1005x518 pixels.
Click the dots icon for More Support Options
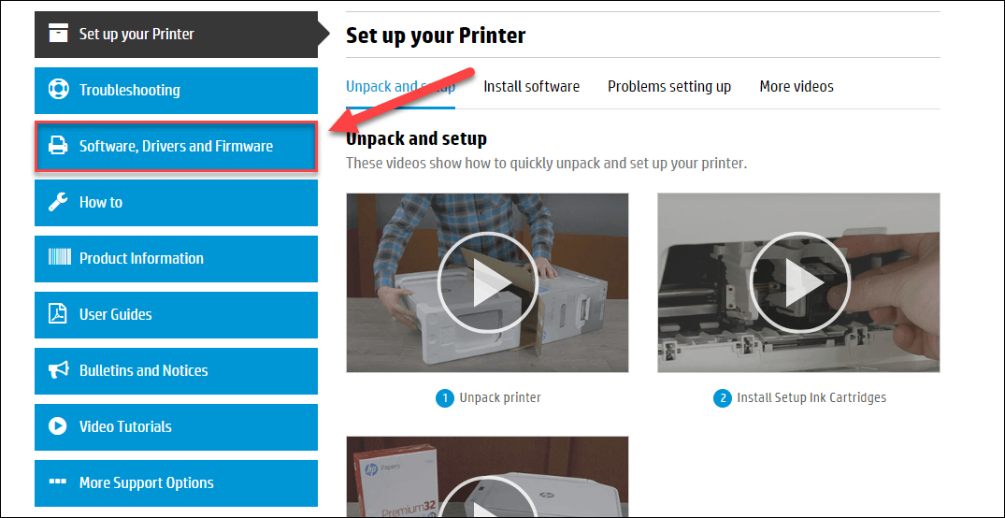pyautogui.click(x=58, y=482)
